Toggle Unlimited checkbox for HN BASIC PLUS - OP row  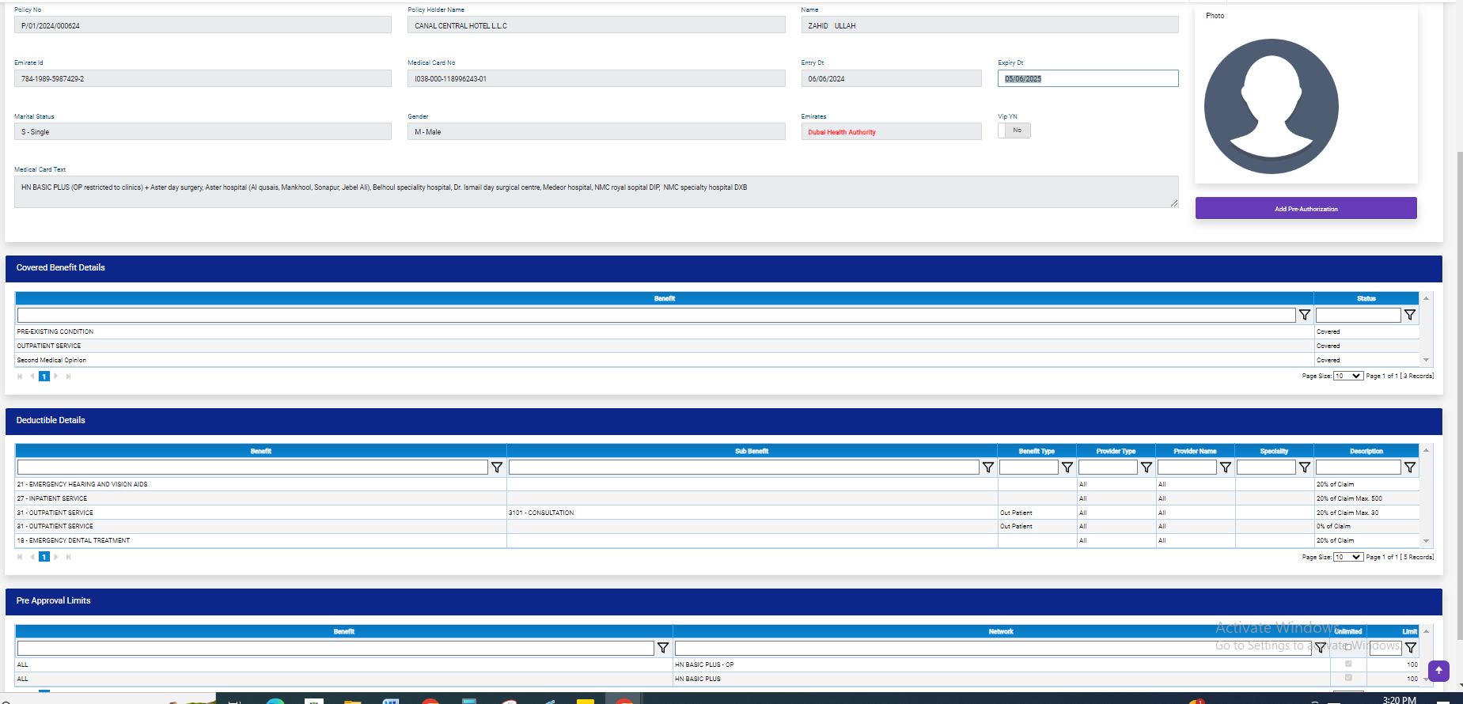(x=1348, y=664)
